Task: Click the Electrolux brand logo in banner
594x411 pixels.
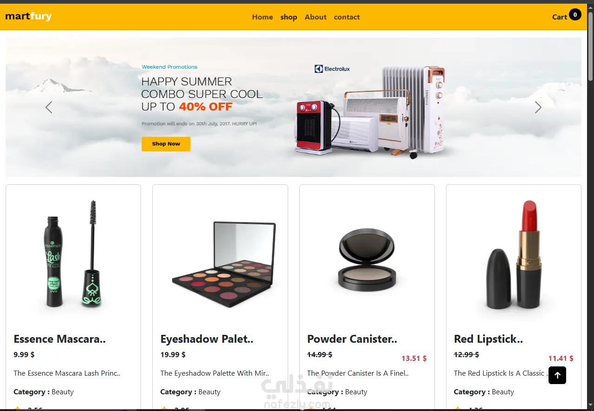Action: click(332, 69)
